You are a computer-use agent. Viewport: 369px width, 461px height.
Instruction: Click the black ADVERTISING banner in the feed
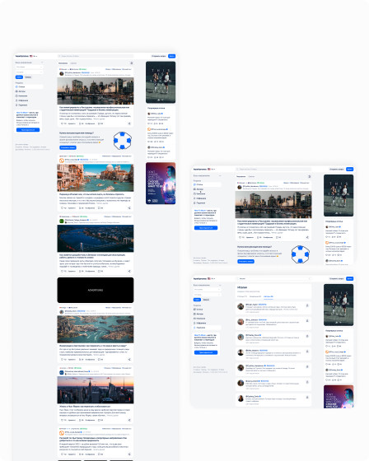tap(96, 290)
